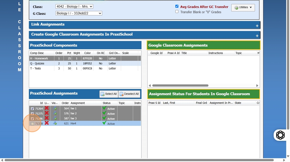The image size is (290, 162).
Task: Click the red X link icon for hw 3
Action: pyautogui.click(x=47, y=118)
